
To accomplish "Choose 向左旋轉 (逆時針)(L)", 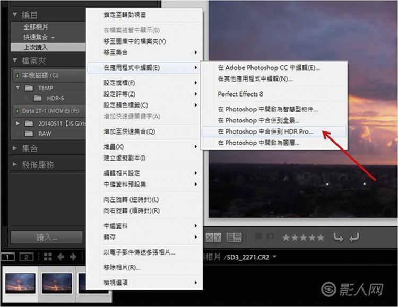I will 144,200.
